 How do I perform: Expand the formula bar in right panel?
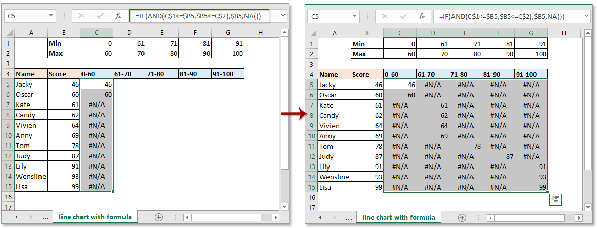[587, 16]
